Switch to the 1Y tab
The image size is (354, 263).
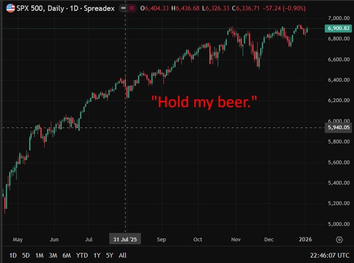pyautogui.click(x=97, y=255)
